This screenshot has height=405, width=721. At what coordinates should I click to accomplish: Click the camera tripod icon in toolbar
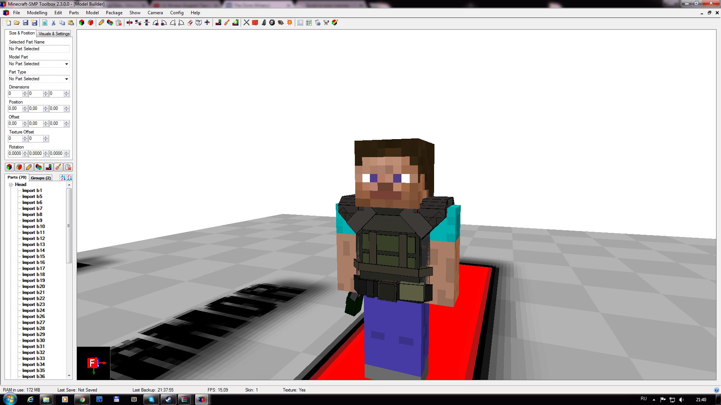[x=326, y=22]
